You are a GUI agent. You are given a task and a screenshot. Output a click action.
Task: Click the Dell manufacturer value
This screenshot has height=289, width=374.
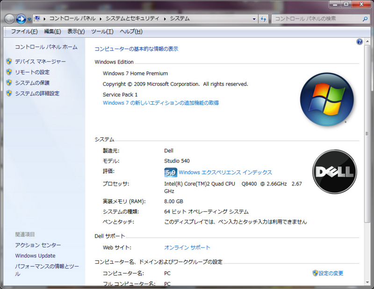(x=169, y=151)
